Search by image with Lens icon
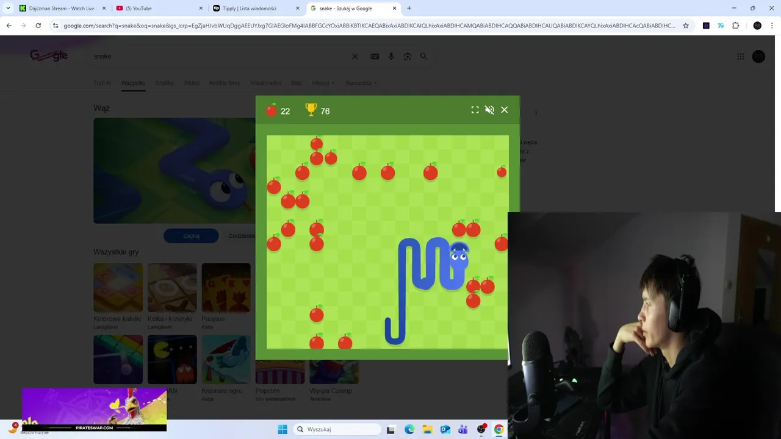This screenshot has height=439, width=781. (408, 56)
